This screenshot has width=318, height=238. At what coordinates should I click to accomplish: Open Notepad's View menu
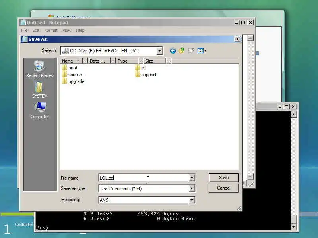[67, 30]
